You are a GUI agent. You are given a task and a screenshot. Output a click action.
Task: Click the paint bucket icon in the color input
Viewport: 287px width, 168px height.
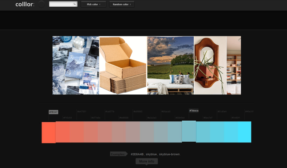point(74,4)
